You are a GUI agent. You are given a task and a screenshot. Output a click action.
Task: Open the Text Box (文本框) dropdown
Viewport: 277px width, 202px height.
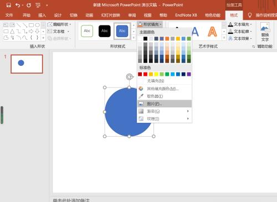(x=58, y=32)
